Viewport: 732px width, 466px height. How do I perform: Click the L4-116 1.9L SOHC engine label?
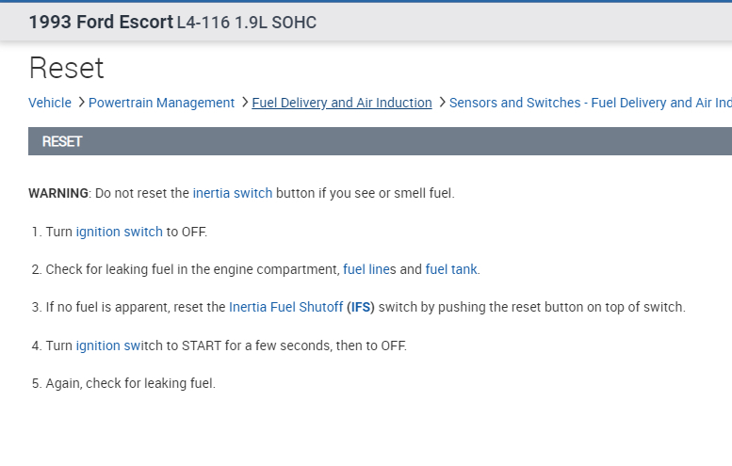tap(247, 22)
